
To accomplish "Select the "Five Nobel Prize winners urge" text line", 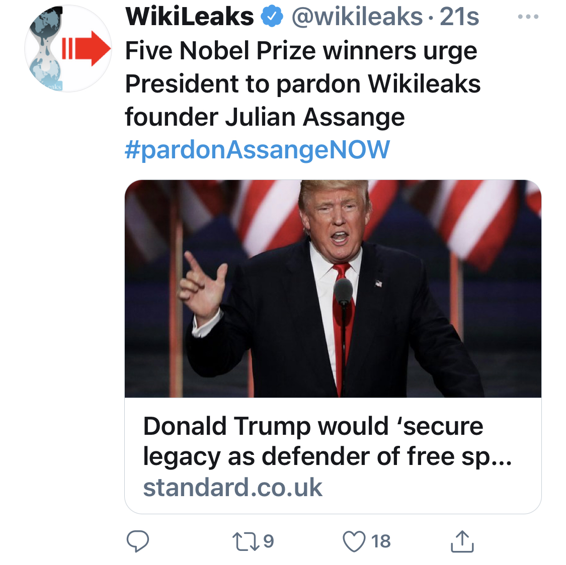I will pyautogui.click(x=301, y=51).
